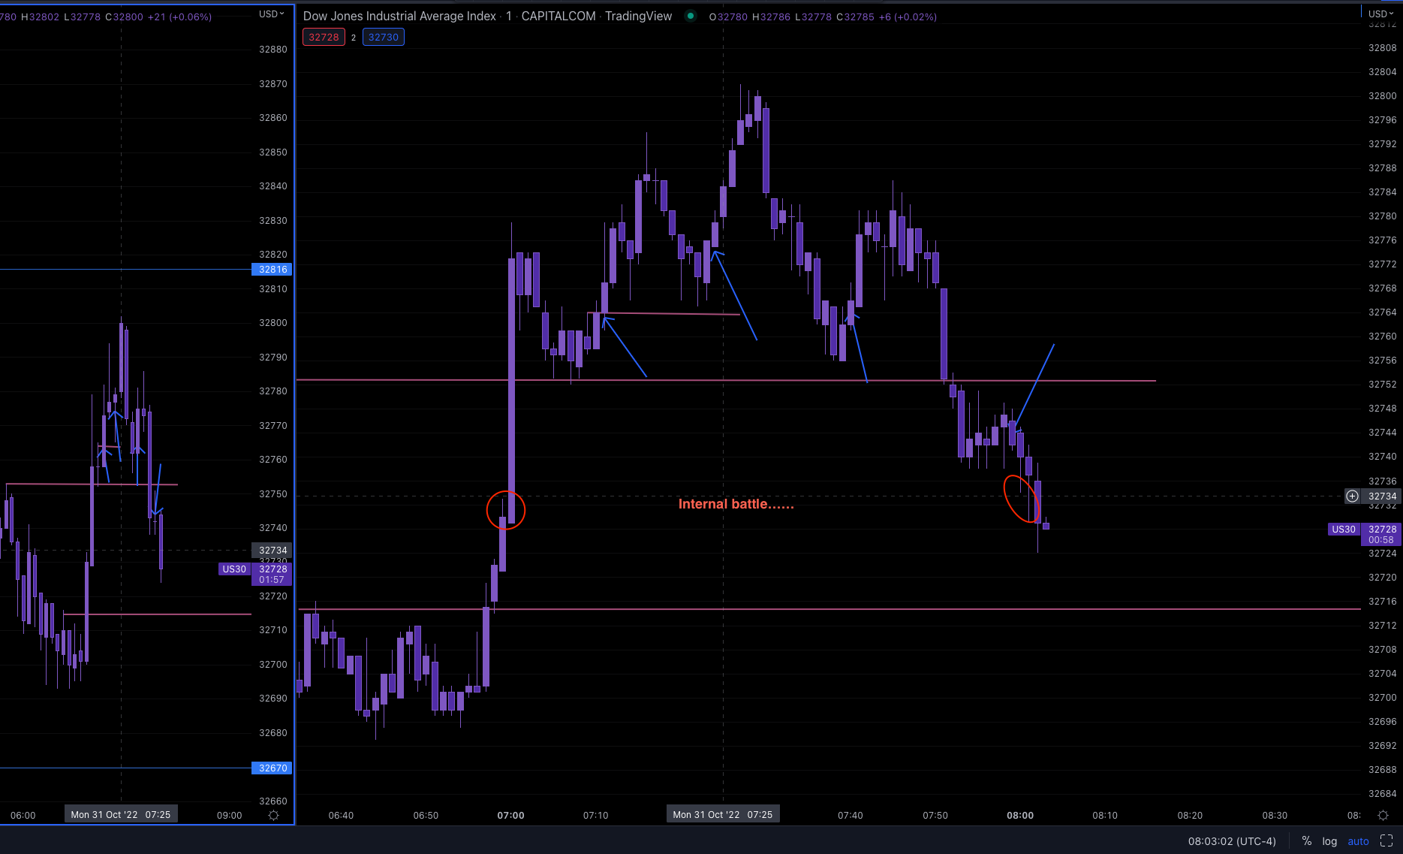
Task: Open the timezone menu showing UTC-4
Action: pos(1231,841)
